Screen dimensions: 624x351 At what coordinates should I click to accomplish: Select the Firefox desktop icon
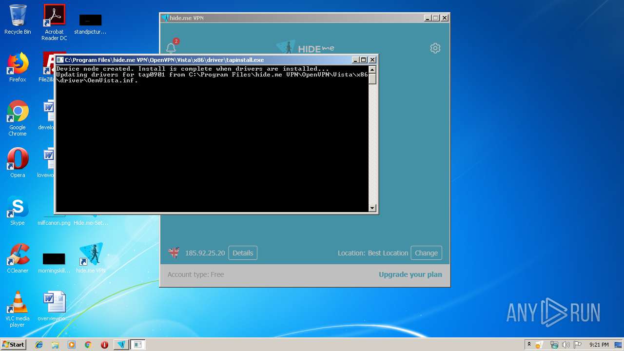coord(18,67)
